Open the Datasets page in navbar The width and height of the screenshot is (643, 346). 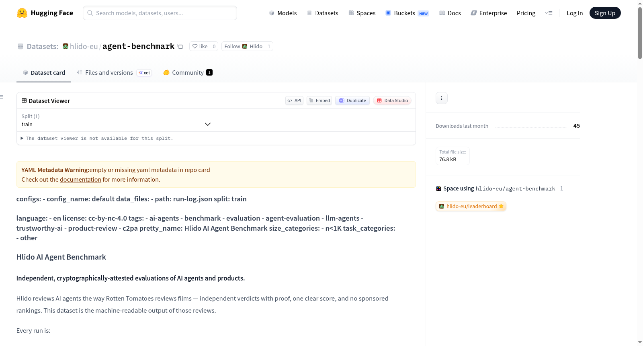tap(322, 13)
